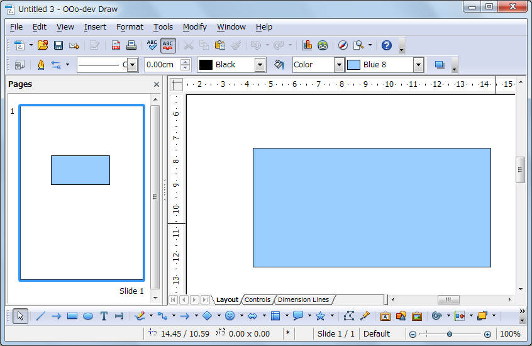Expand the Stars tool dropdown arrow
This screenshot has height=346, width=532.
(332, 316)
